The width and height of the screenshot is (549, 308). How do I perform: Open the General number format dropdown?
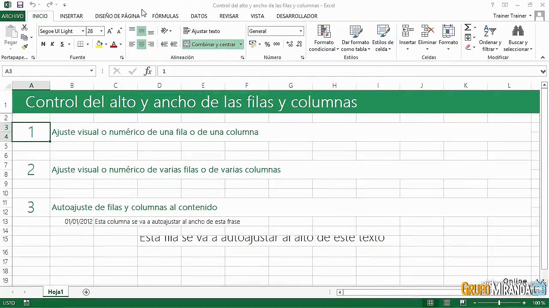[x=301, y=31]
